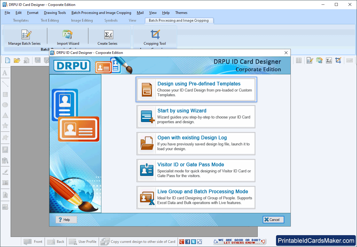
Task: Click the envelope mail toolbar icon
Action: (x=350, y=60)
